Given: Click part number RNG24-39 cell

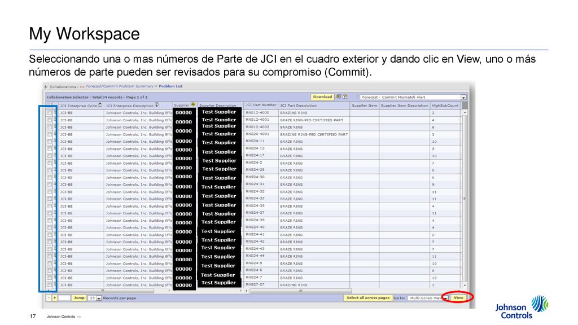Looking at the screenshot, I should pyautogui.click(x=255, y=221).
